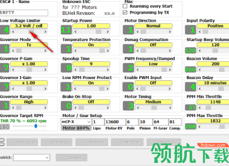Uncheck Programming by TX checkbox
This screenshot has width=229, height=166.
click(125, 13)
